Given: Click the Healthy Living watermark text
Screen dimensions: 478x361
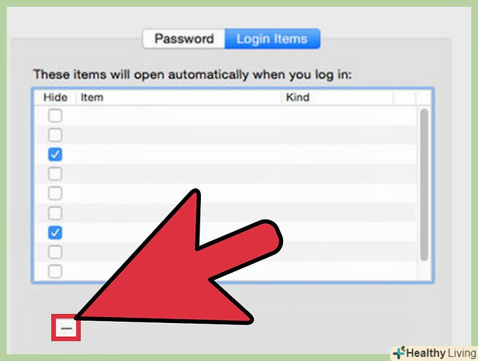Looking at the screenshot, I should tap(441, 353).
